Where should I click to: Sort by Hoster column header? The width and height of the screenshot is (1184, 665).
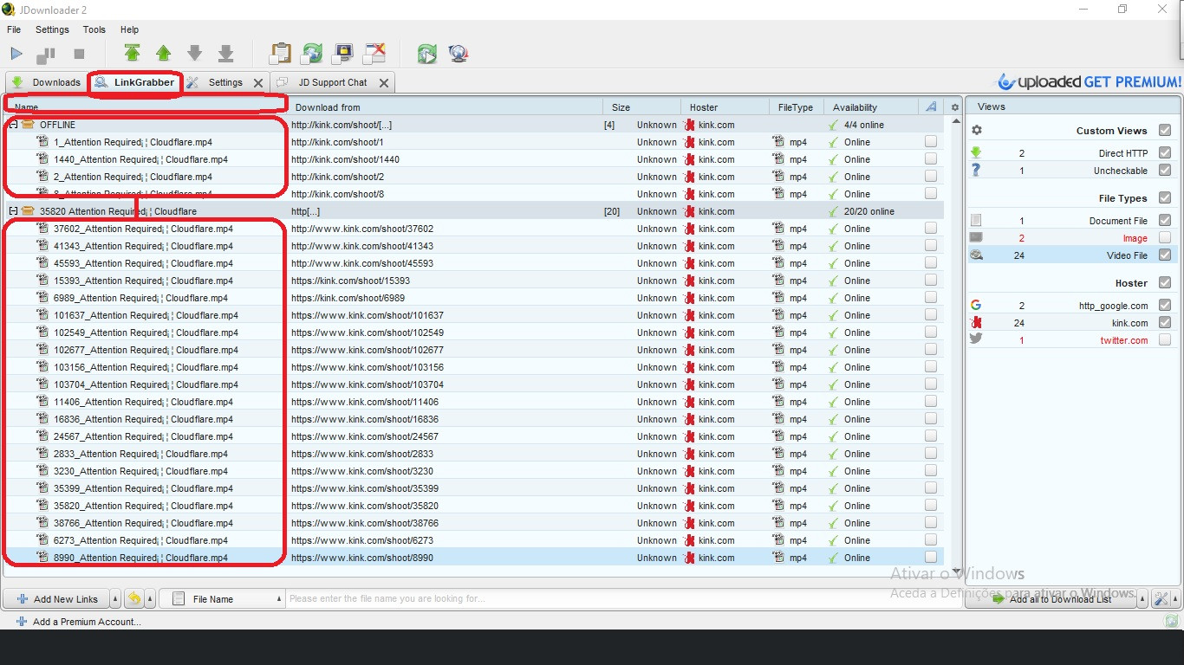click(725, 107)
